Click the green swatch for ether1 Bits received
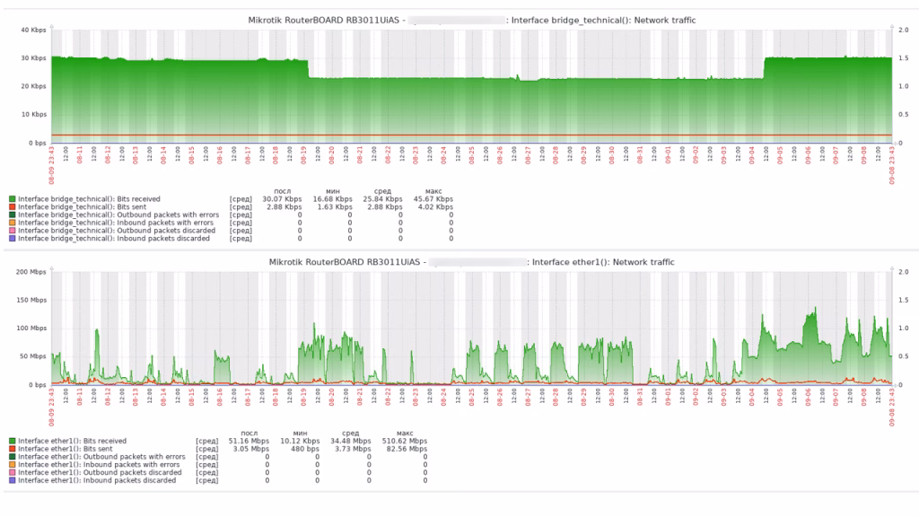 click(13, 442)
